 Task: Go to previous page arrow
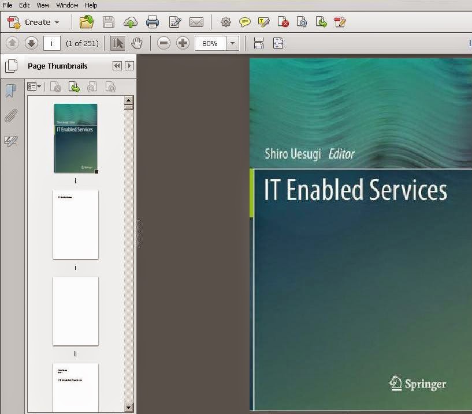click(12, 43)
